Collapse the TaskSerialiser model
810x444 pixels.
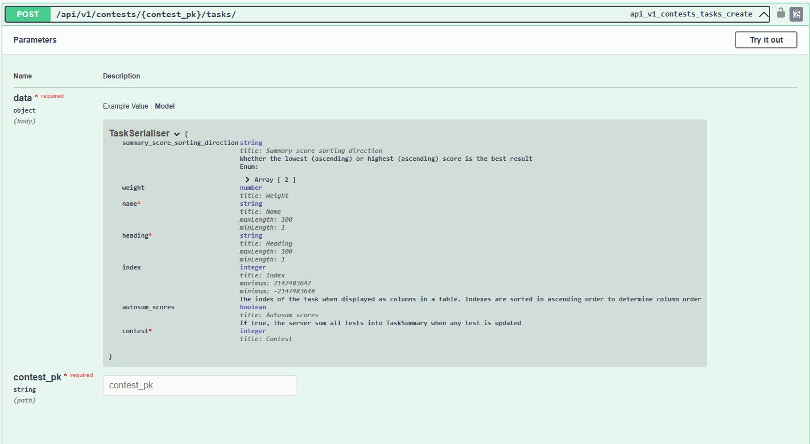(x=177, y=134)
